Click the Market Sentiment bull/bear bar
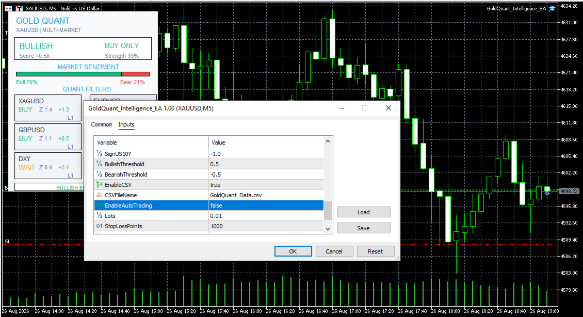The image size is (583, 317). click(x=83, y=74)
